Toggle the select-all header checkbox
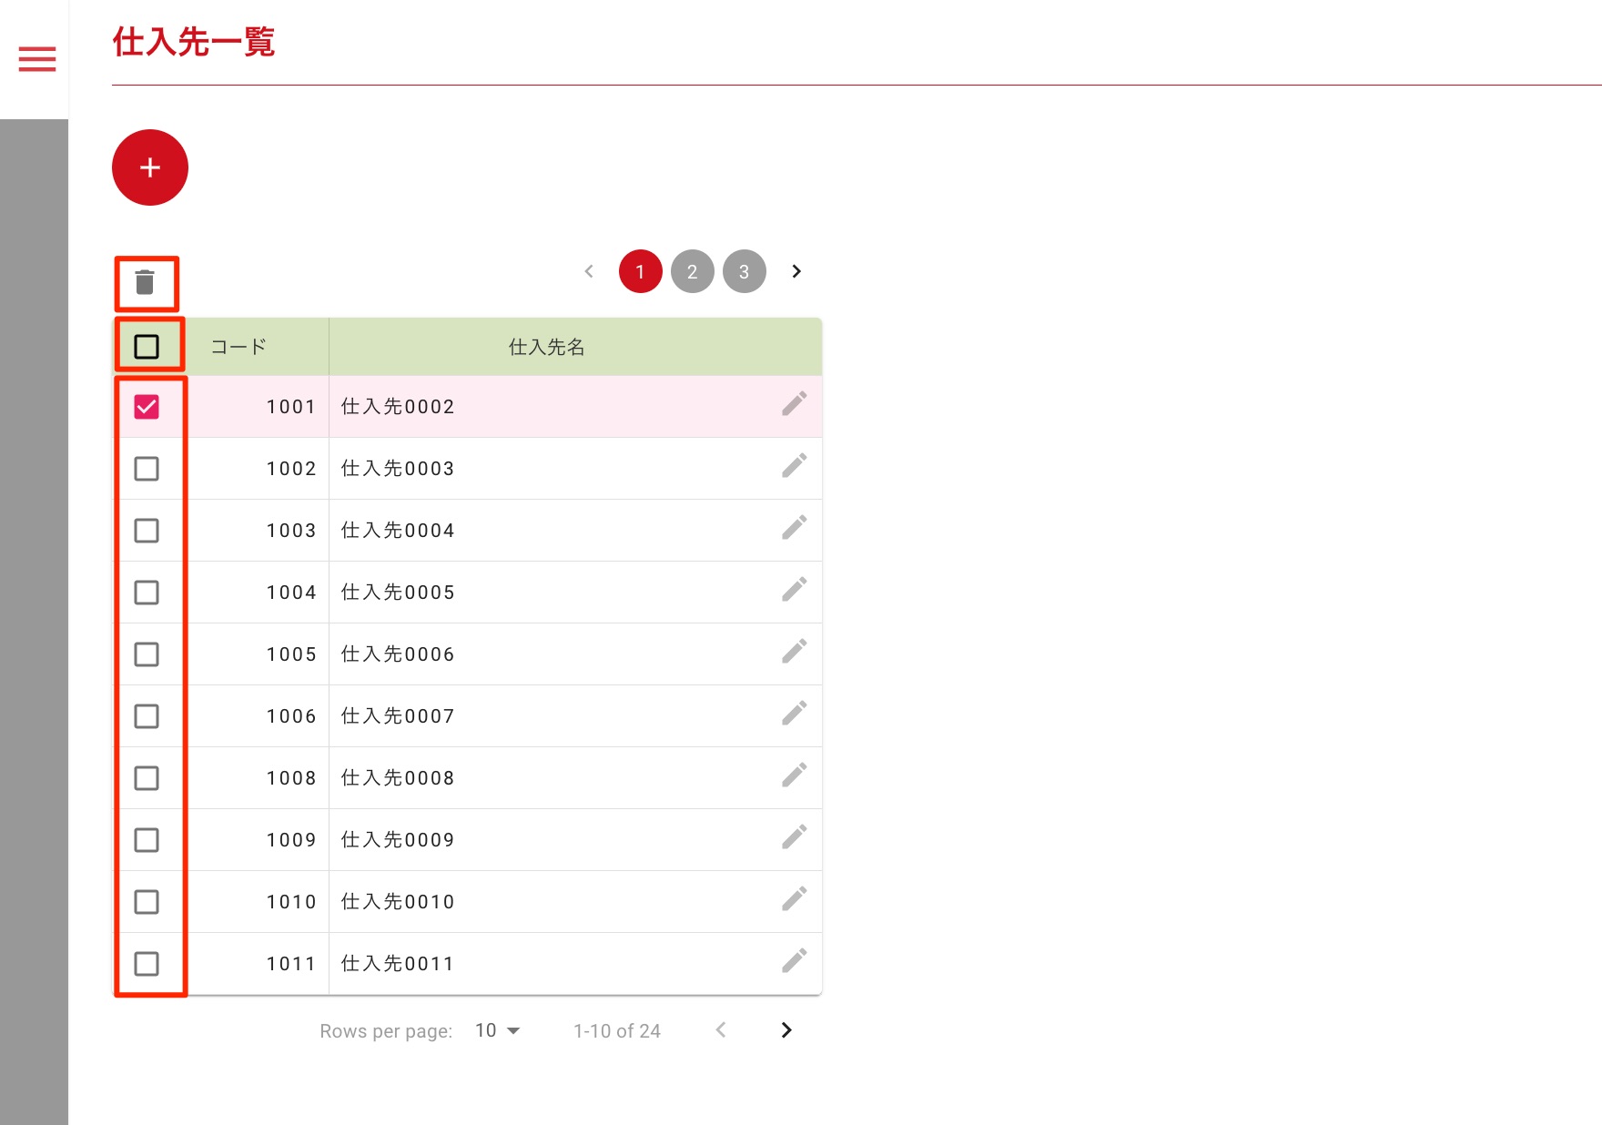Image resolution: width=1602 pixels, height=1125 pixels. (147, 347)
